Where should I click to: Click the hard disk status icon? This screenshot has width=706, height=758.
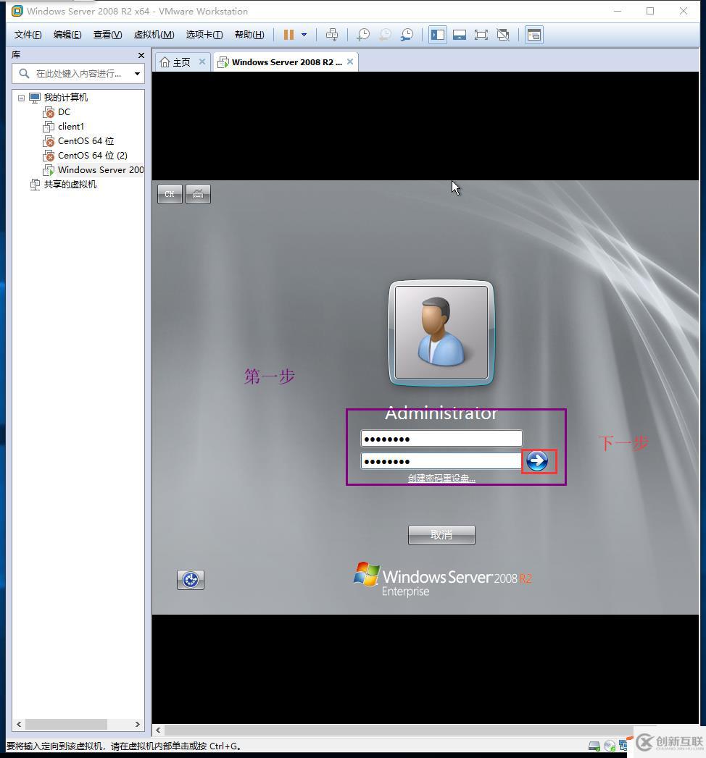pos(594,746)
